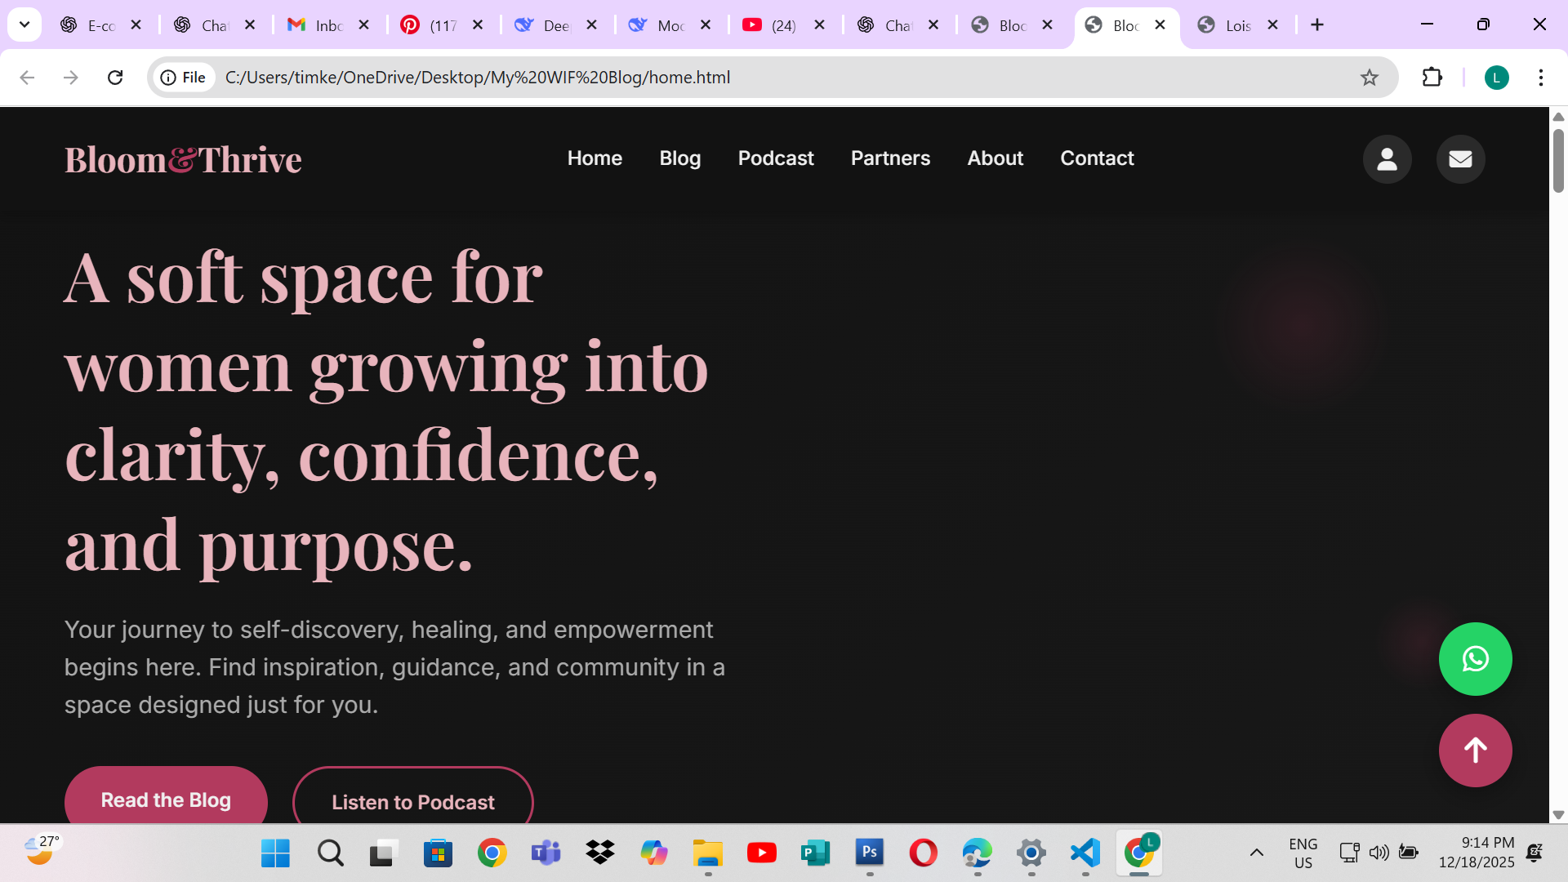The width and height of the screenshot is (1568, 882).
Task: Open WhatsApp chat via floating icon
Action: click(x=1475, y=659)
